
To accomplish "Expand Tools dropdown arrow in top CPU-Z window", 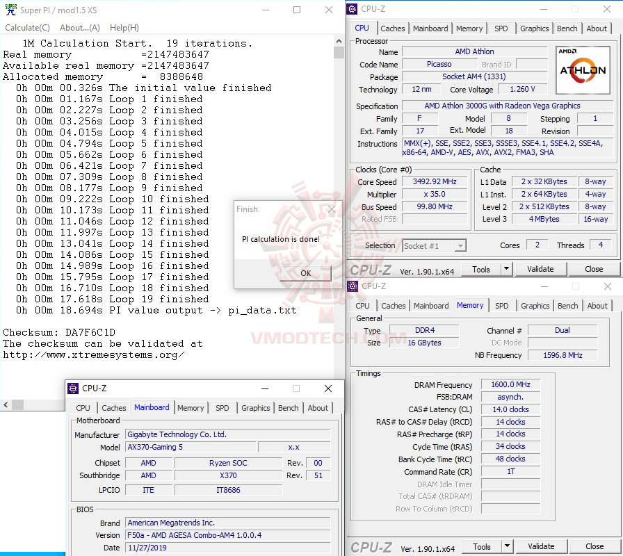I will coord(507,269).
